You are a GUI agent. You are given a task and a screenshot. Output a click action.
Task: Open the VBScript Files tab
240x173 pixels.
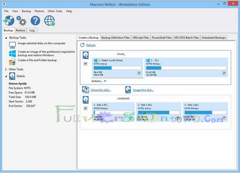[x=141, y=38]
